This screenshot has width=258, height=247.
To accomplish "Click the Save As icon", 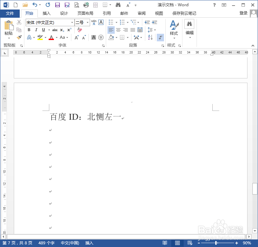I will 67,5.
